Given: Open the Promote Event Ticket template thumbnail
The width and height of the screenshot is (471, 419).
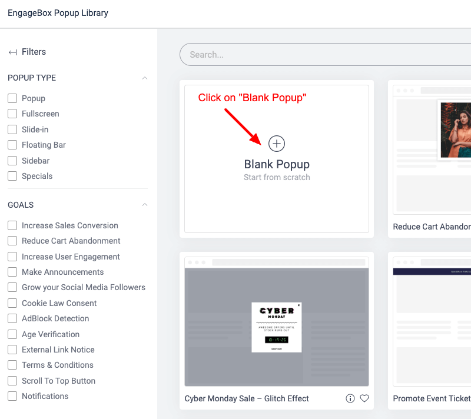Looking at the screenshot, I should pos(432,321).
